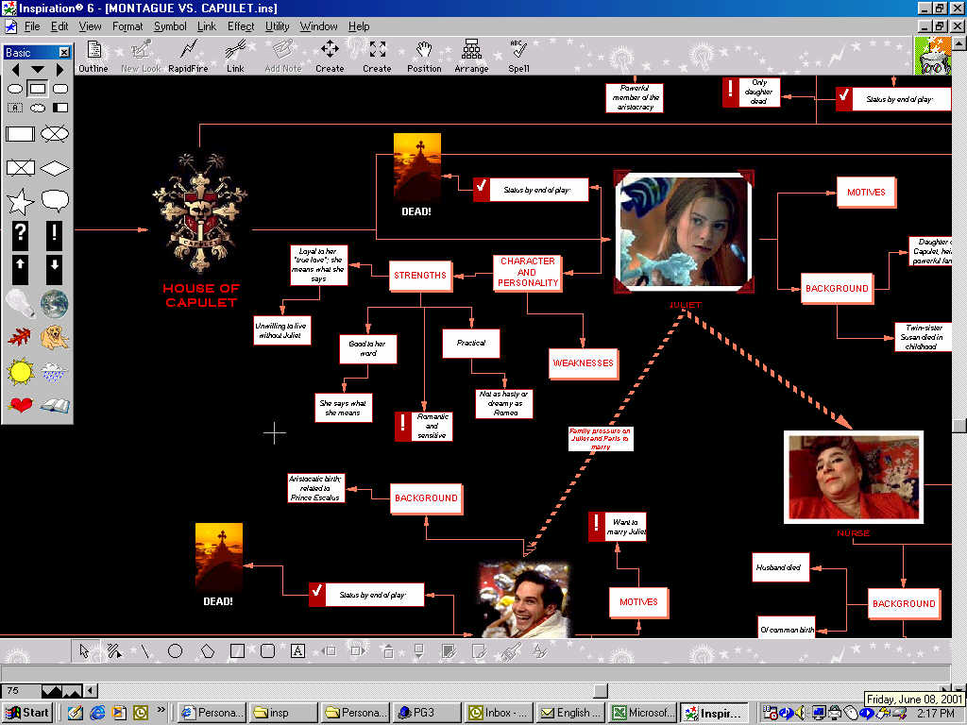Select the light bulb symbol in palette

tap(20, 303)
